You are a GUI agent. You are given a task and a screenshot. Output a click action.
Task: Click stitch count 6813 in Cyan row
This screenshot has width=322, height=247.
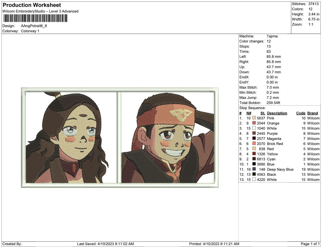pyautogui.click(x=261, y=159)
